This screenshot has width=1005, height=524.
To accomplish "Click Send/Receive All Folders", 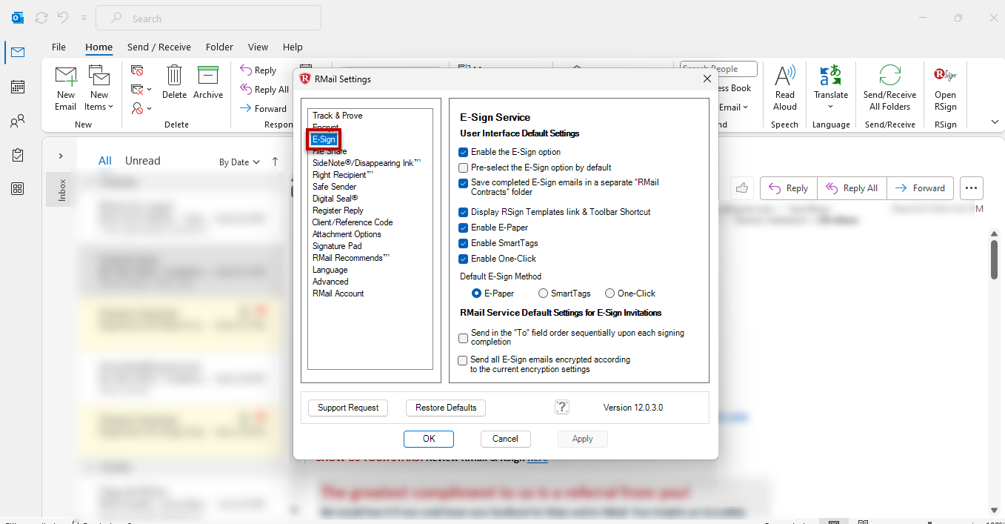I will coord(890,87).
